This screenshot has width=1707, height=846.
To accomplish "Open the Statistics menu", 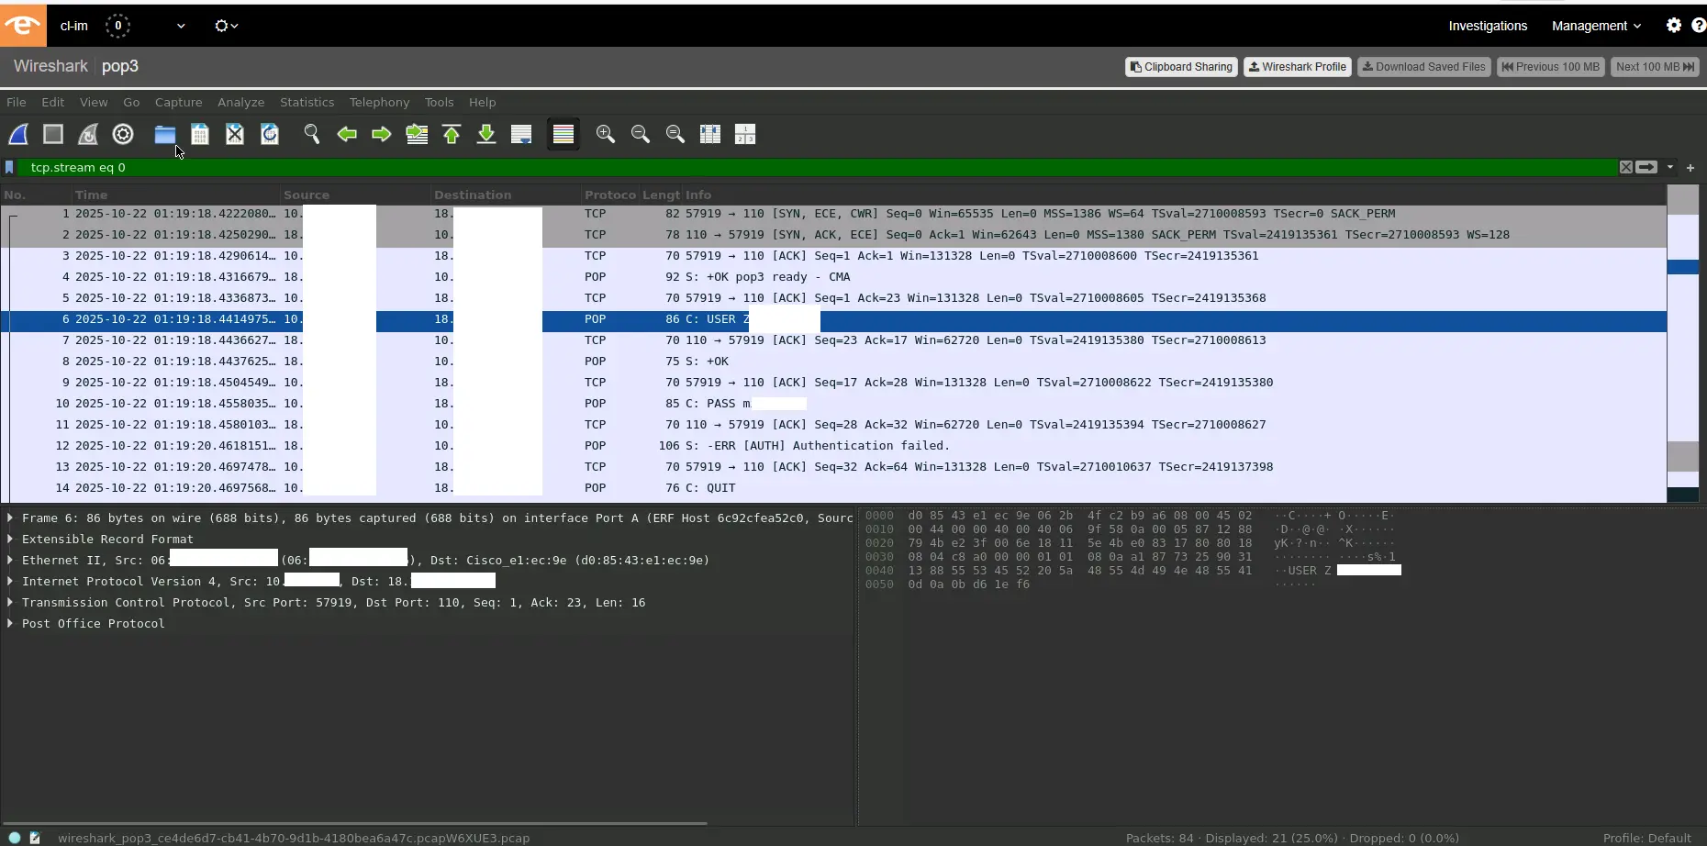I will (307, 102).
